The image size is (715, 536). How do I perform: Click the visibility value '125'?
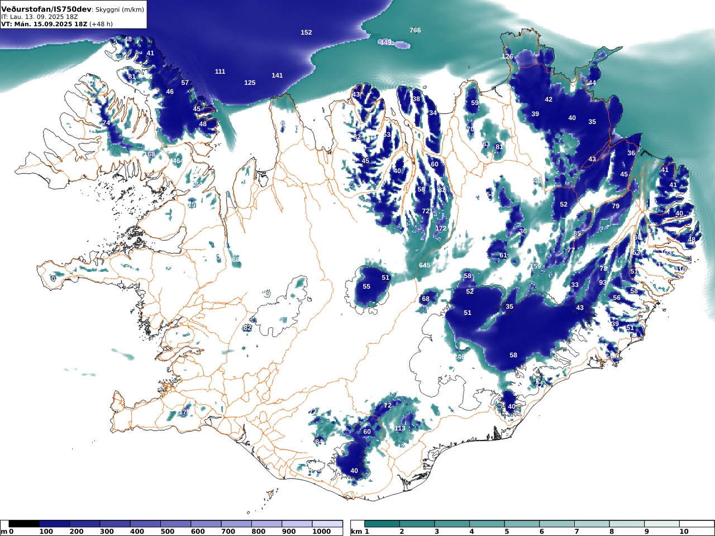250,83
